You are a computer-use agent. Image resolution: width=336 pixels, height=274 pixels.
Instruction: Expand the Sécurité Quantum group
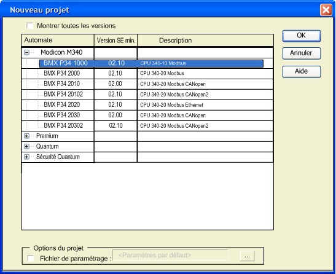pyautogui.click(x=26, y=157)
